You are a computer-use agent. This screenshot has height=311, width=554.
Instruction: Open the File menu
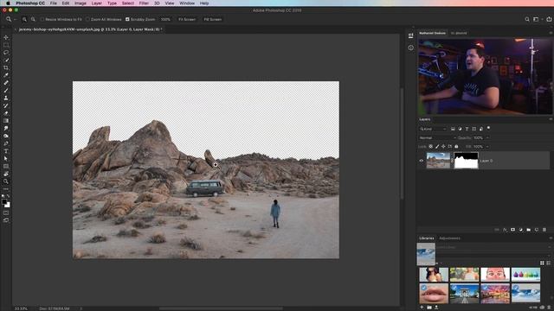pyautogui.click(x=54, y=3)
